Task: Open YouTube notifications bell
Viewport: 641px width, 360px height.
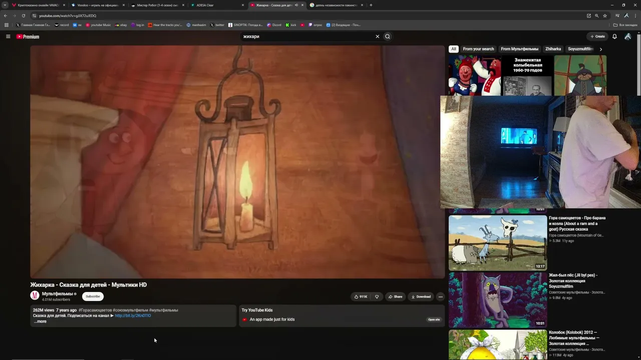Action: click(614, 36)
